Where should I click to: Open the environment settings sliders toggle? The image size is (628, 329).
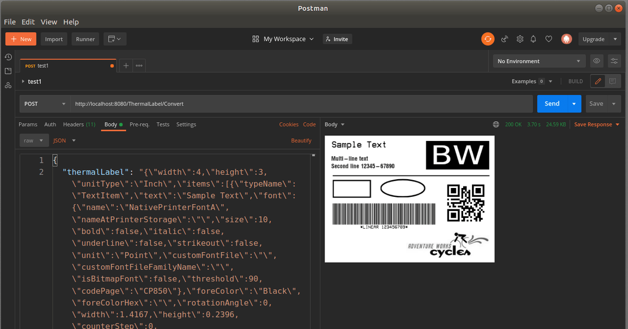(614, 61)
